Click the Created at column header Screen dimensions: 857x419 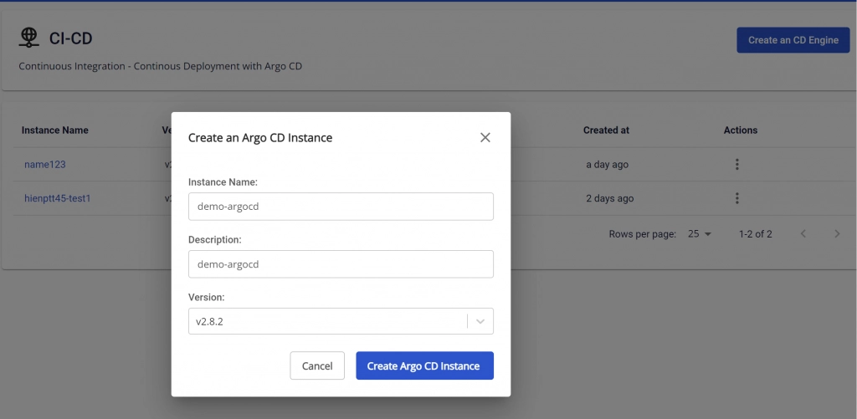(x=606, y=130)
